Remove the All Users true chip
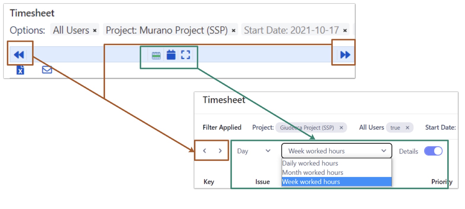The width and height of the screenshot is (465, 209). point(407,128)
